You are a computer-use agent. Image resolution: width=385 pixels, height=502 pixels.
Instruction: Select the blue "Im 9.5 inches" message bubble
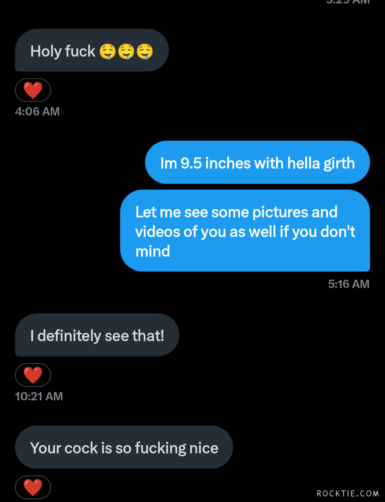pyautogui.click(x=257, y=163)
